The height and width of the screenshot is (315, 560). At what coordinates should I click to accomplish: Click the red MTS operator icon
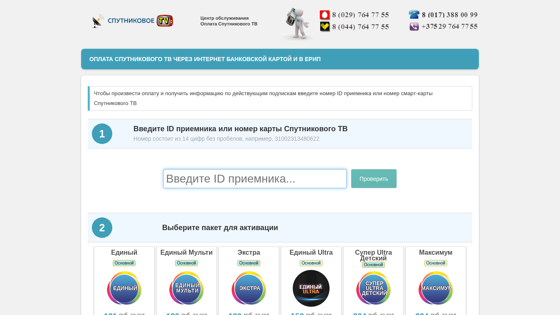coord(325,15)
